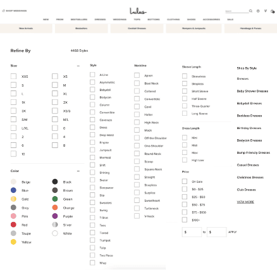Open the shopping bag icon
Screen dimensions: 277x277
273,11
